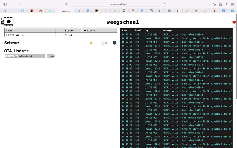Image resolution: width=237 pixels, height=148 pixels.
Task: Click the red heart icon
Action: click(234, 22)
